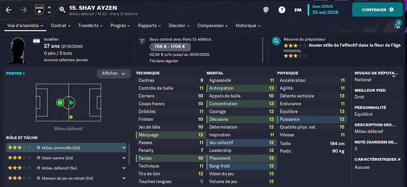Open notifications icon with badge 2
The height and width of the screenshot is (187, 407).
coord(397,25)
